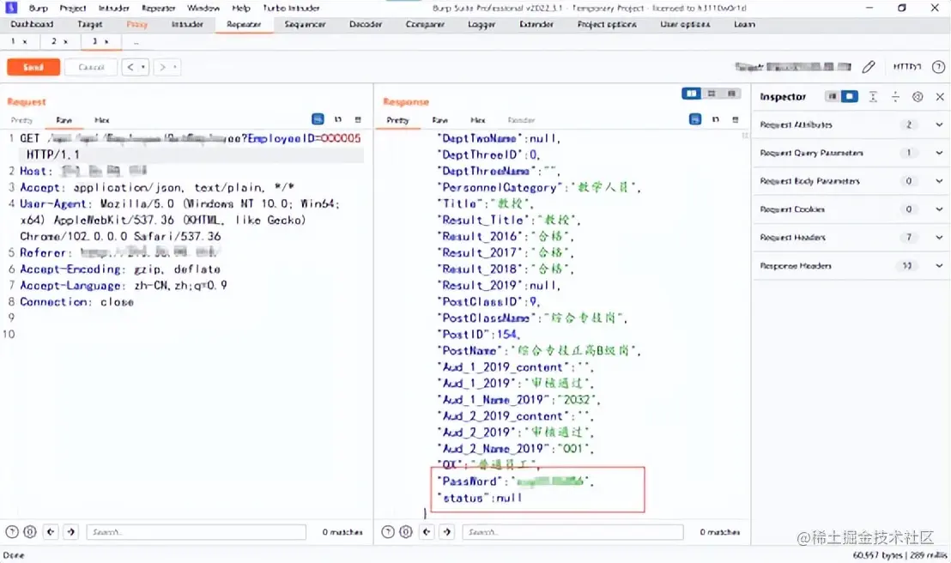The width and height of the screenshot is (951, 563).
Task: Select side-by-side layout view
Action: [692, 94]
